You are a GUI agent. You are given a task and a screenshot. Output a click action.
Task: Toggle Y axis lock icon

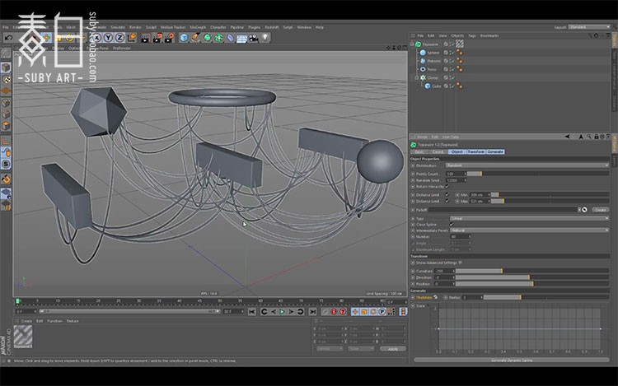(108, 38)
